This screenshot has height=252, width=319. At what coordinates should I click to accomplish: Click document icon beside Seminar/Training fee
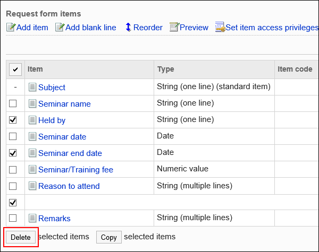pos(32,170)
